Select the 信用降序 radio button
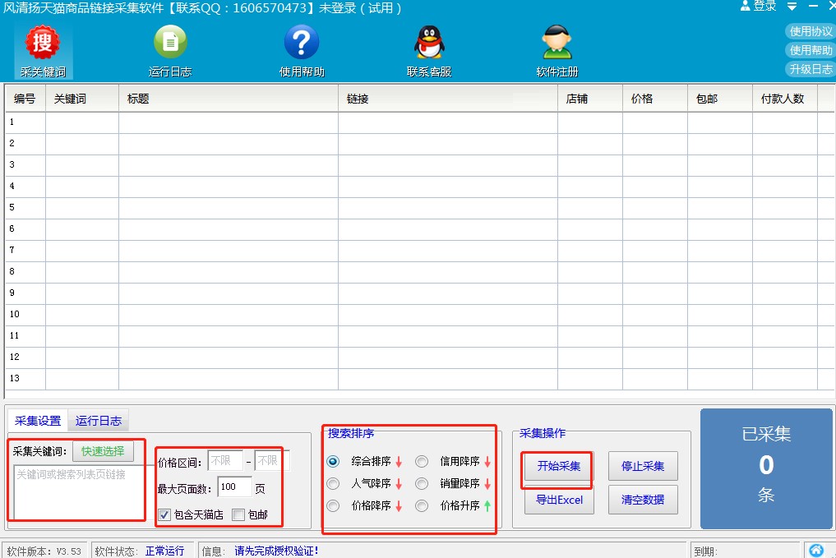Image resolution: width=836 pixels, height=558 pixels. point(422,461)
